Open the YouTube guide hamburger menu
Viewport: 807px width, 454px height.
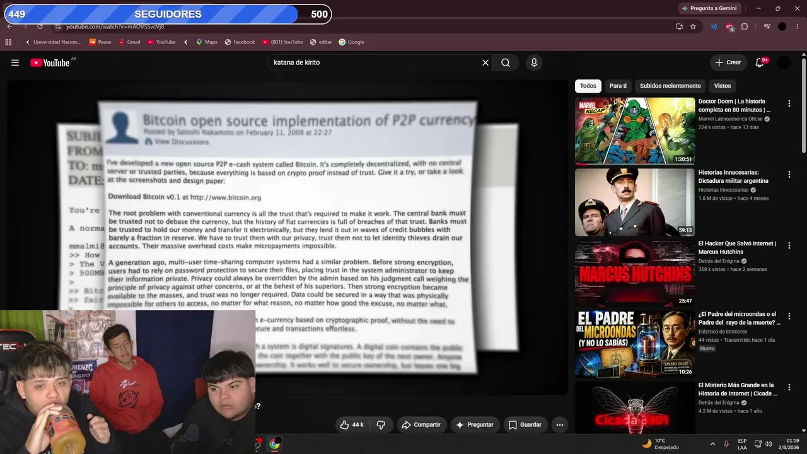[15, 62]
